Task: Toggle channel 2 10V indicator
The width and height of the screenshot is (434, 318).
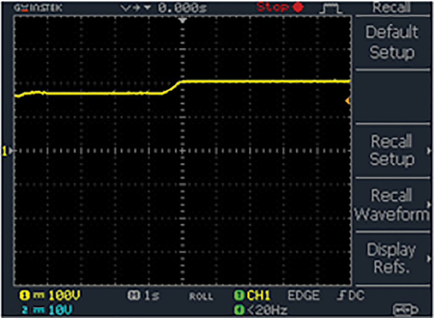Action: click(49, 308)
